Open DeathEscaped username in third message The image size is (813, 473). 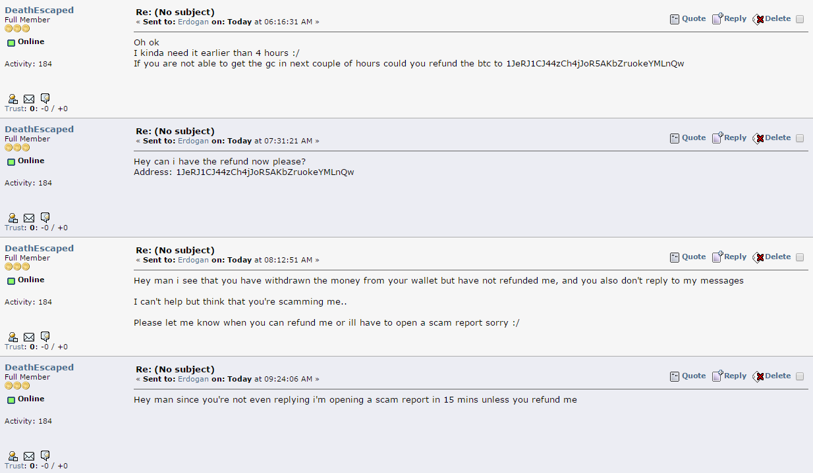click(40, 249)
